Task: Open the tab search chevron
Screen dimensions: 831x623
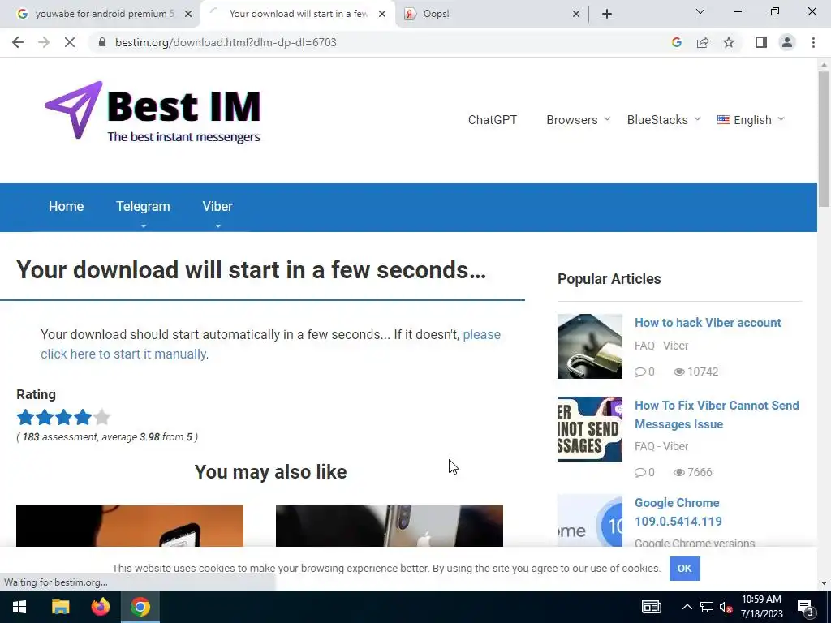Action: 700,11
